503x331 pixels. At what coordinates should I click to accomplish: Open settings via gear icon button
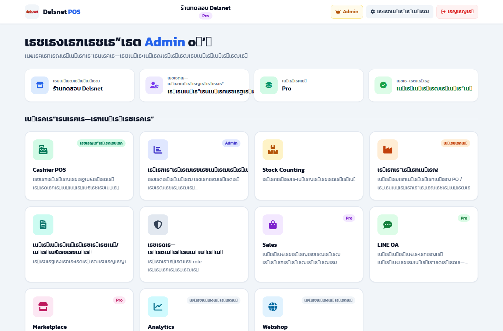click(x=400, y=12)
